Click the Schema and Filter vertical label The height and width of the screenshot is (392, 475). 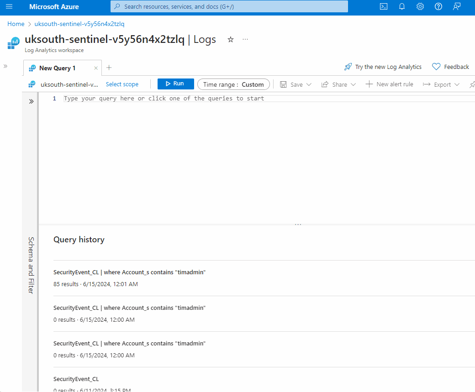(x=31, y=265)
